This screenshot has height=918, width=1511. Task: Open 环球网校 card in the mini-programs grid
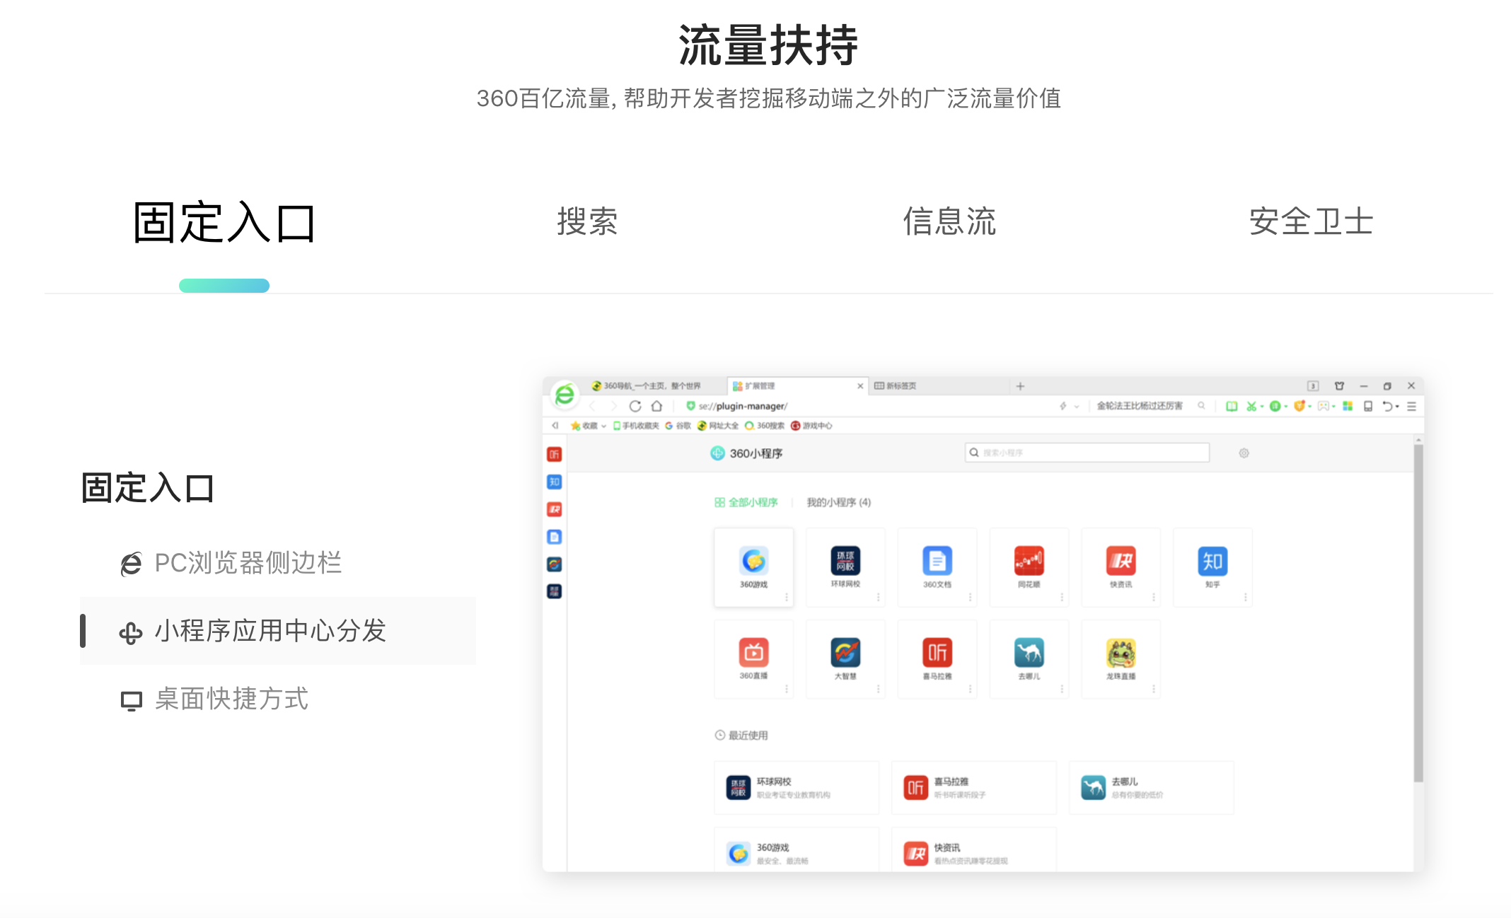pos(845,567)
